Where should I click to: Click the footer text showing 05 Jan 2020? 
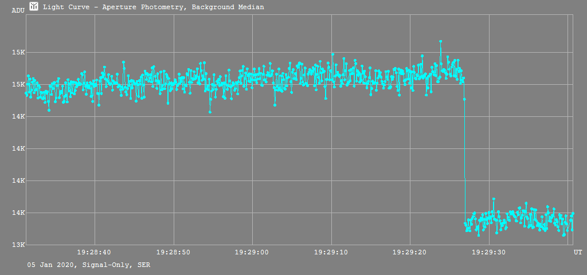click(x=89, y=265)
